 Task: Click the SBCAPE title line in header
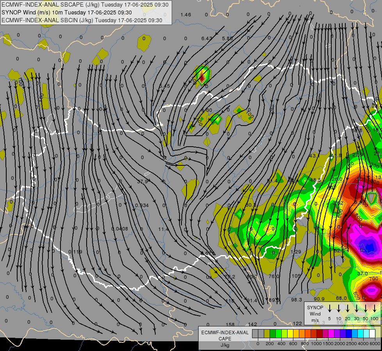click(85, 5)
